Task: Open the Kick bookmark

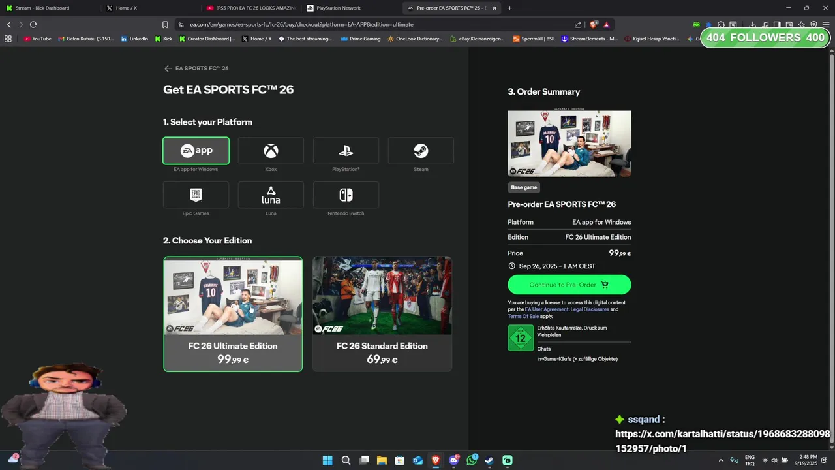Action: (164, 39)
